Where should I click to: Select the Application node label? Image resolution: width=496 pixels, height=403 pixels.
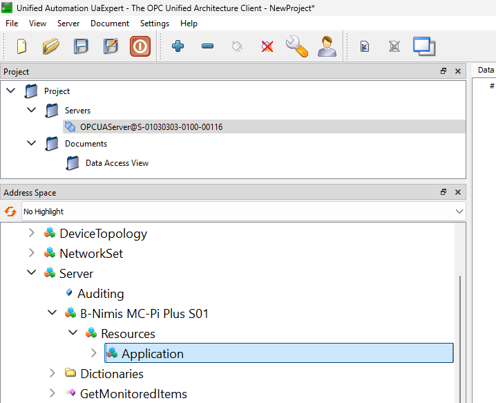[x=153, y=354]
